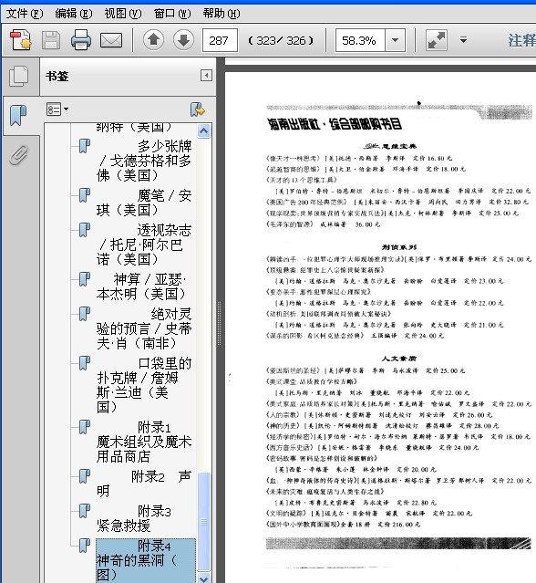Open the toolbar overflow dropdown arrow
536x583 pixels.
point(463,40)
